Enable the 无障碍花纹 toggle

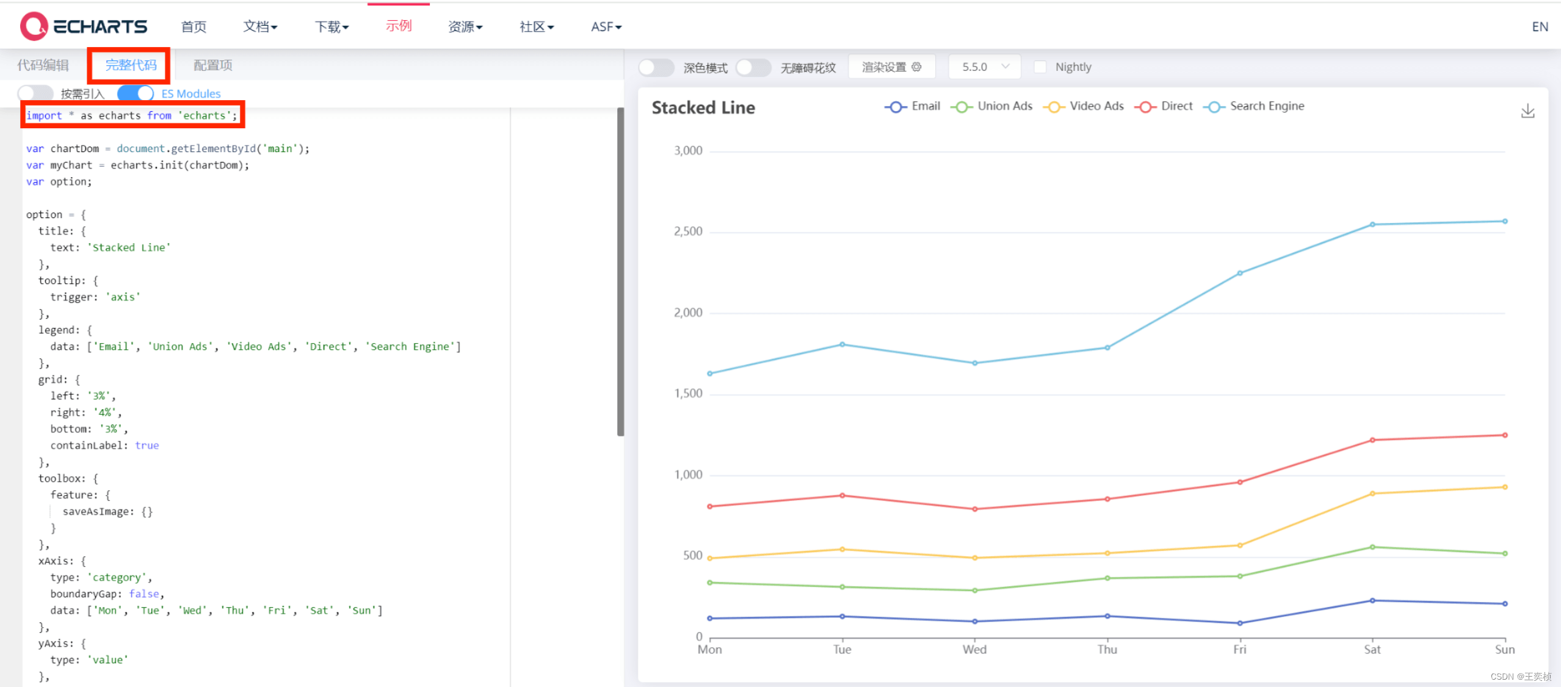click(753, 67)
